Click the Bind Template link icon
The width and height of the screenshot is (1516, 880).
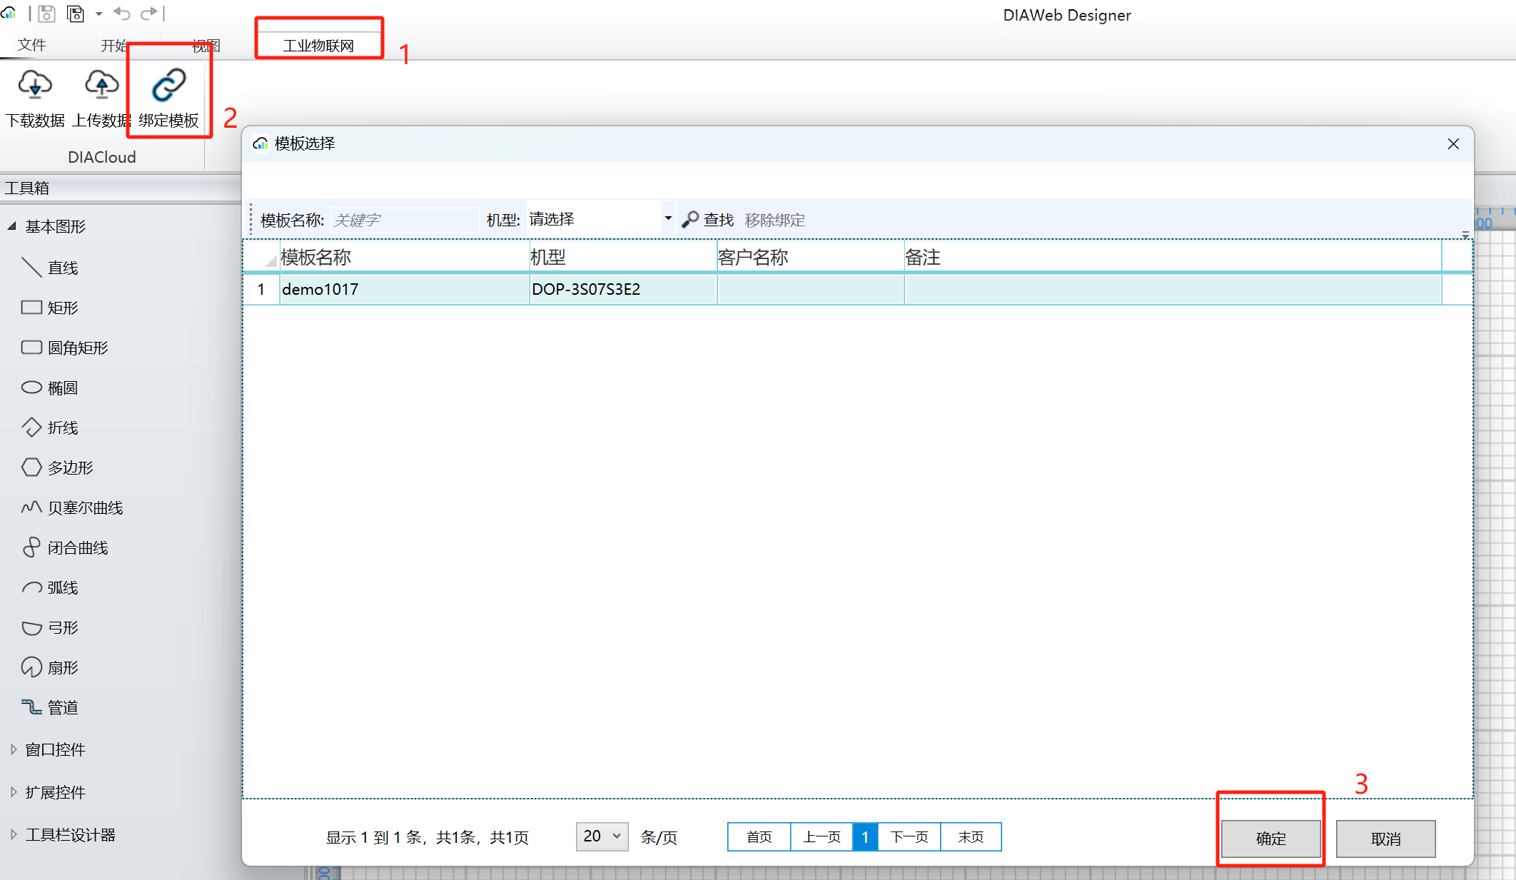point(168,86)
